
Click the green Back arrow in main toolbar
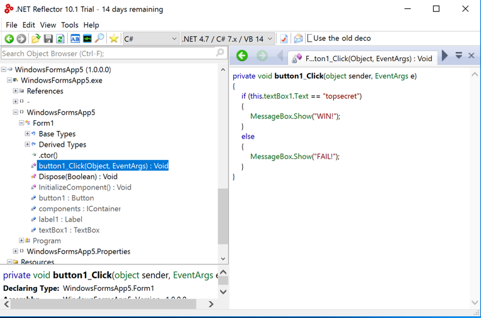(9, 38)
